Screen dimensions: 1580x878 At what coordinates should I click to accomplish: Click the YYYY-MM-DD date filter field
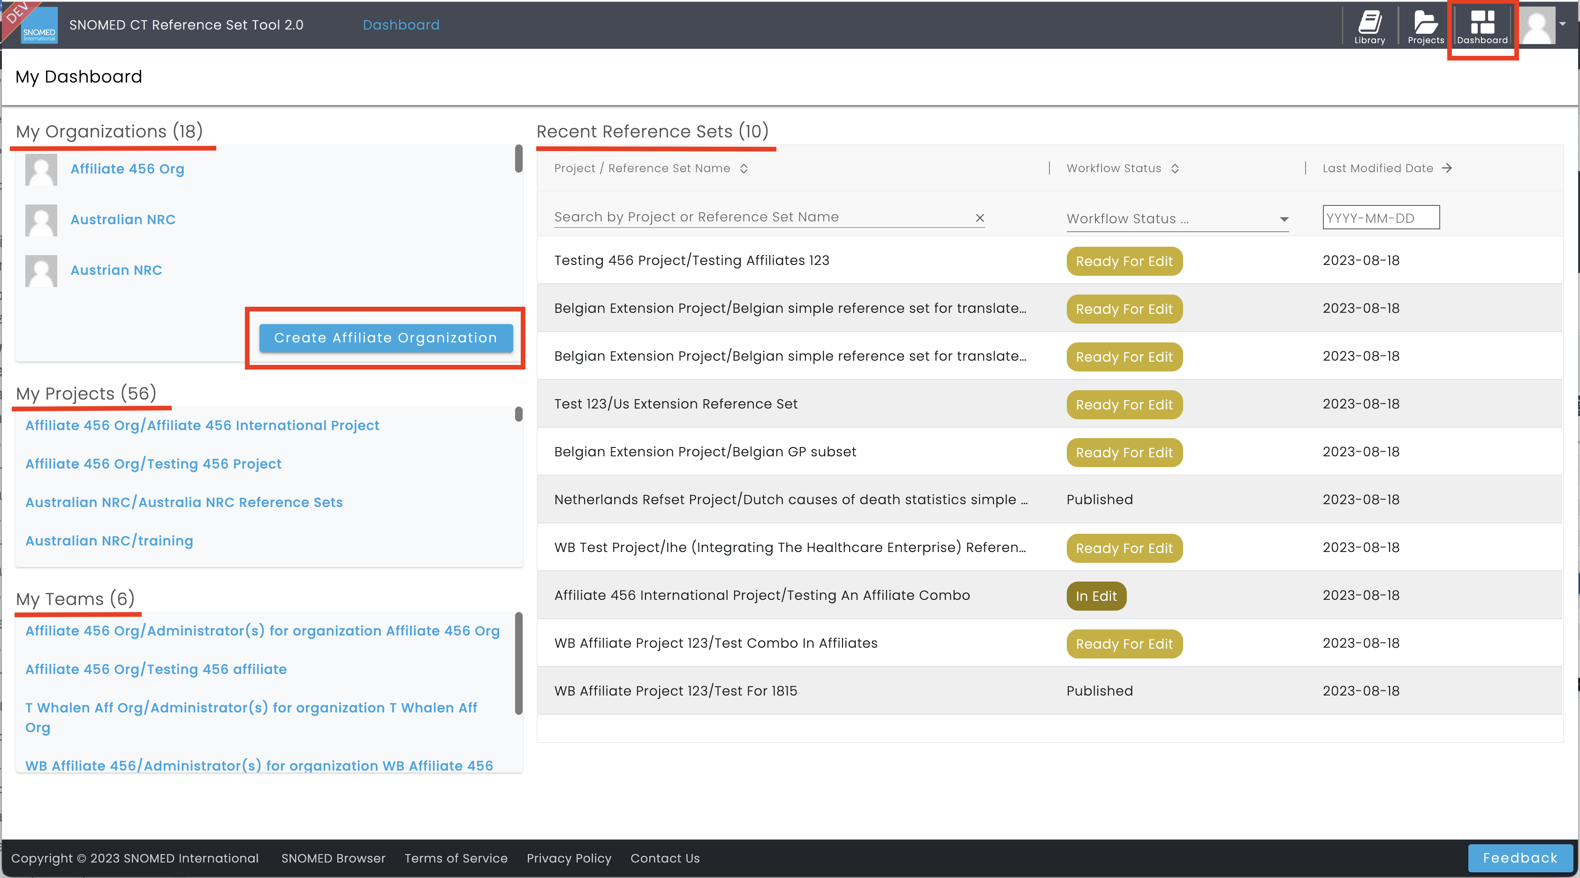[1381, 218]
